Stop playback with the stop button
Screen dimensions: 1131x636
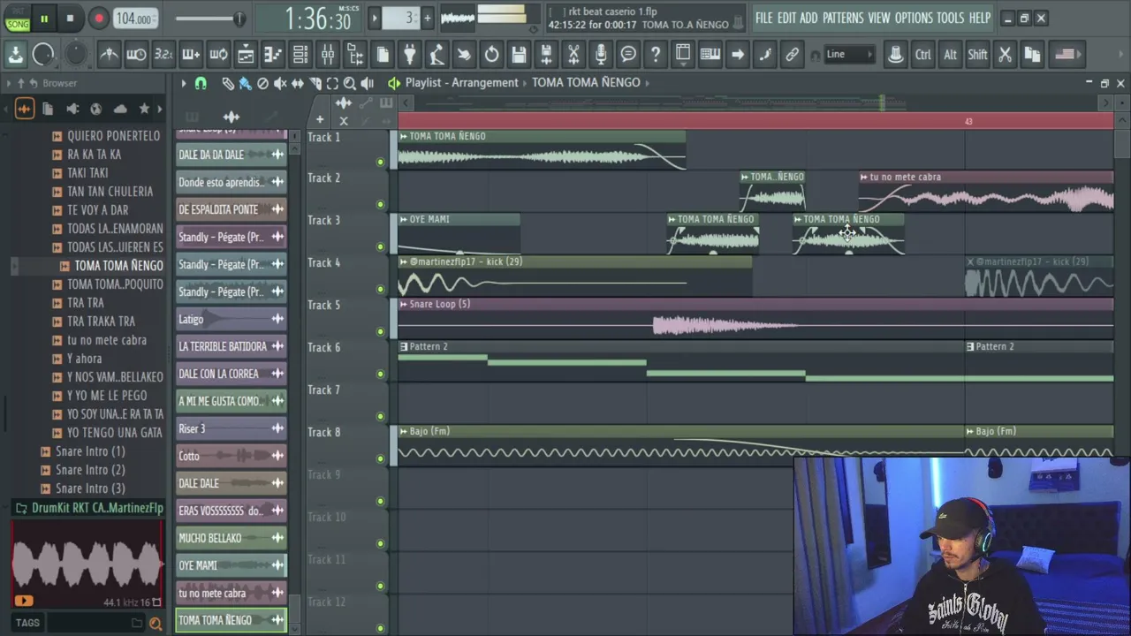70,19
